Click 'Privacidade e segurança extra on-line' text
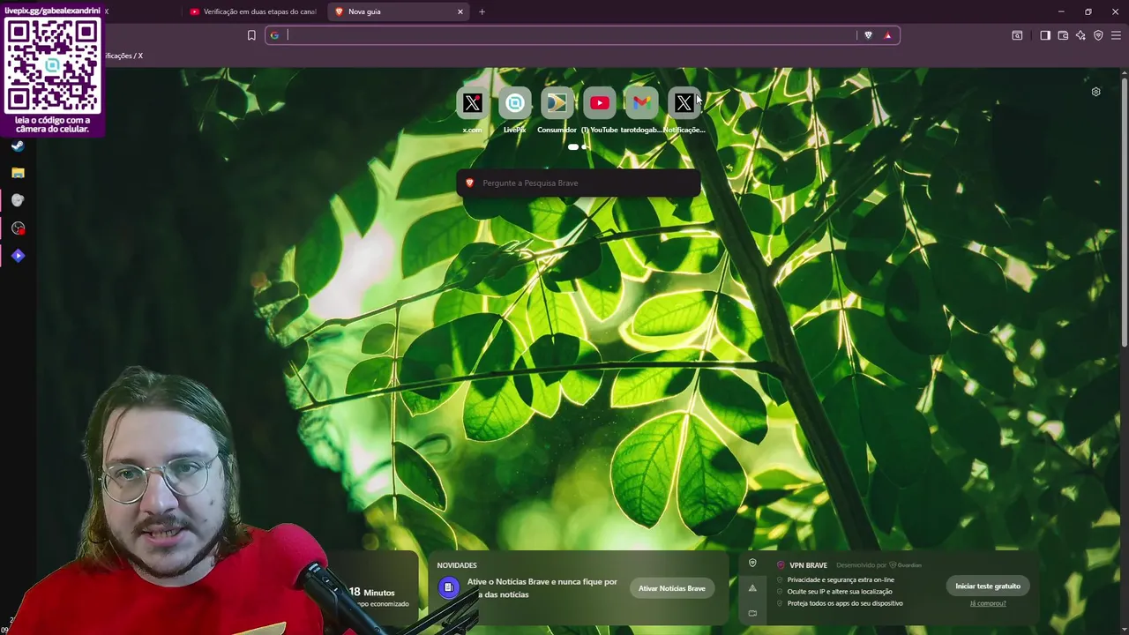Viewport: 1129px width, 635px height. [x=841, y=579]
